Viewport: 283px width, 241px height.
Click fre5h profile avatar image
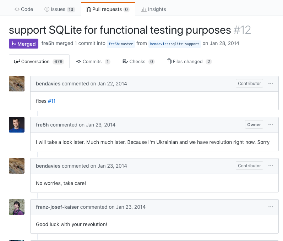coord(17,125)
